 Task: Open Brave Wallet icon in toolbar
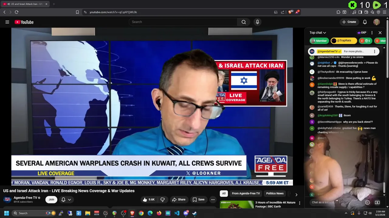coord(366,12)
